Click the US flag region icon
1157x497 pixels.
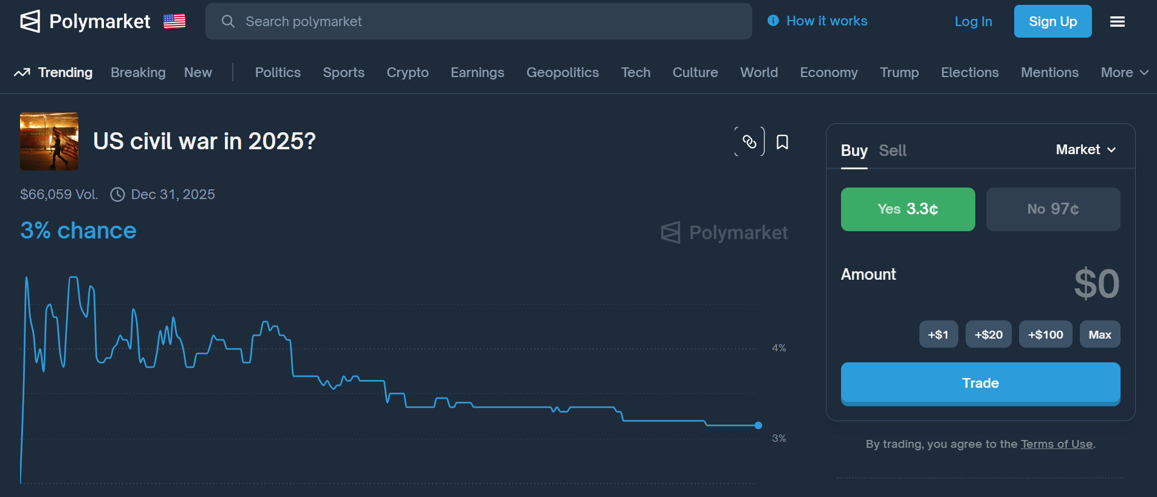tap(174, 21)
